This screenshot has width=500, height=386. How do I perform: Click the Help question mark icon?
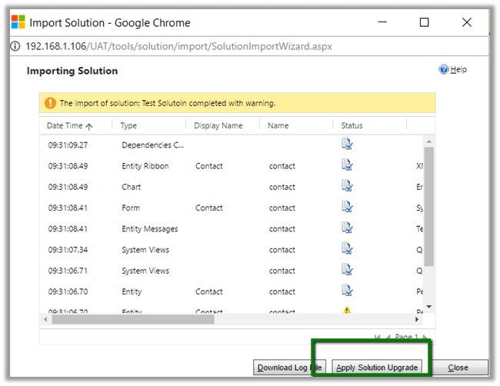tap(443, 70)
